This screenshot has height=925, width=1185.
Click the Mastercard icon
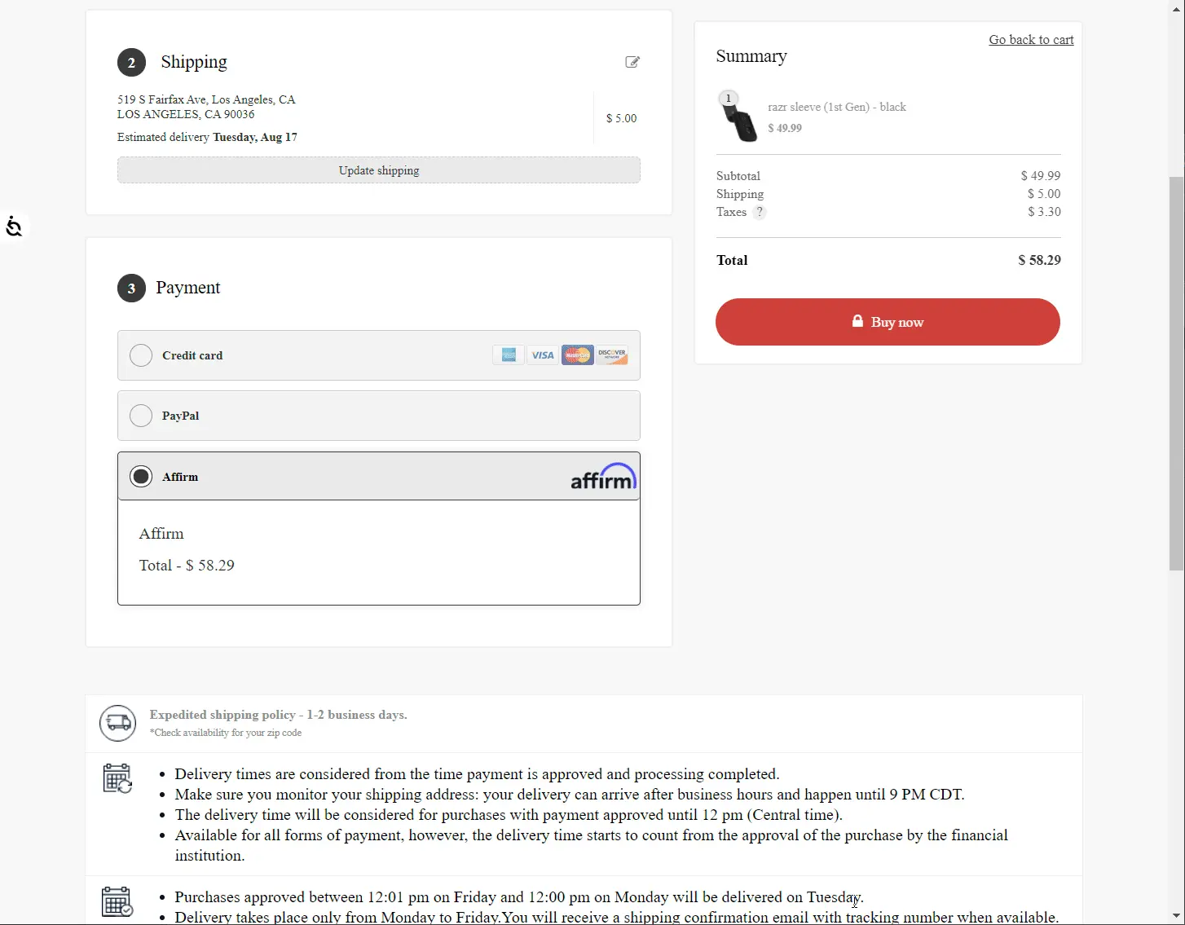point(577,355)
